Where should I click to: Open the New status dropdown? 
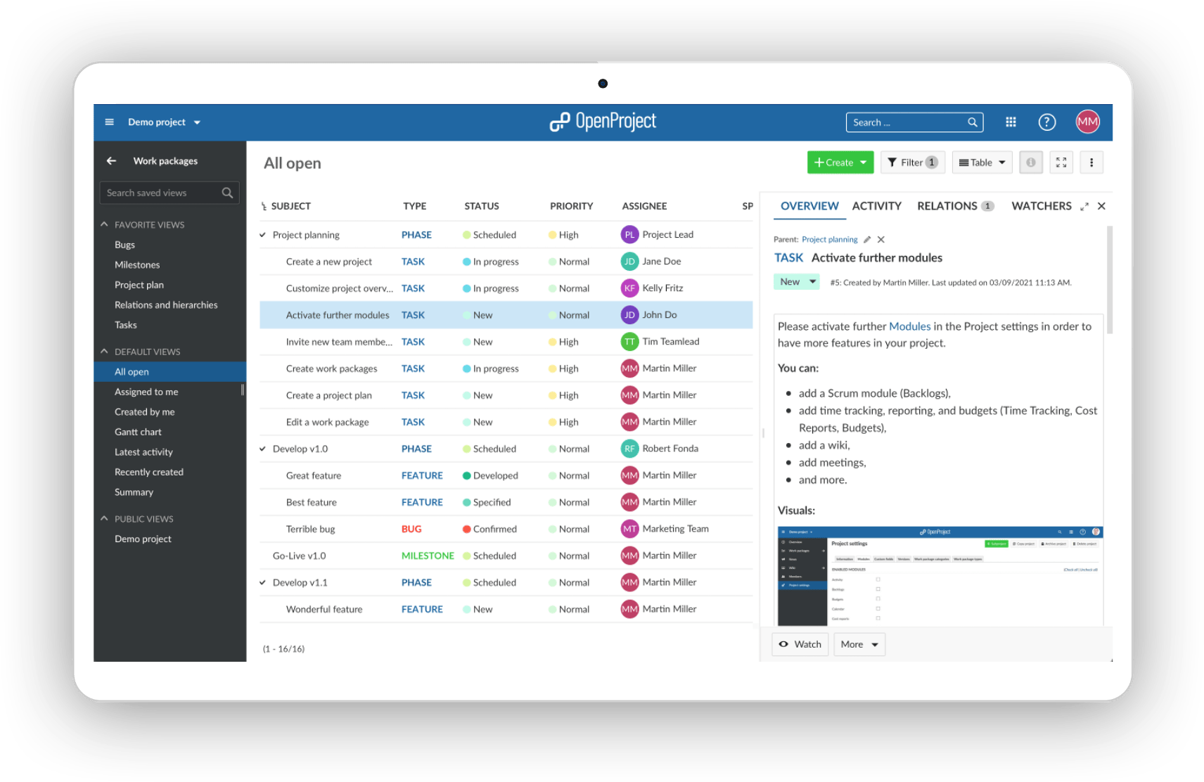pos(796,282)
